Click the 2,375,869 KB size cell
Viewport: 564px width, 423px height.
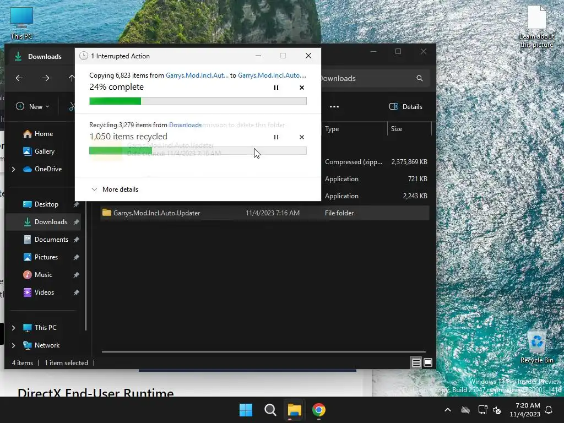point(409,162)
